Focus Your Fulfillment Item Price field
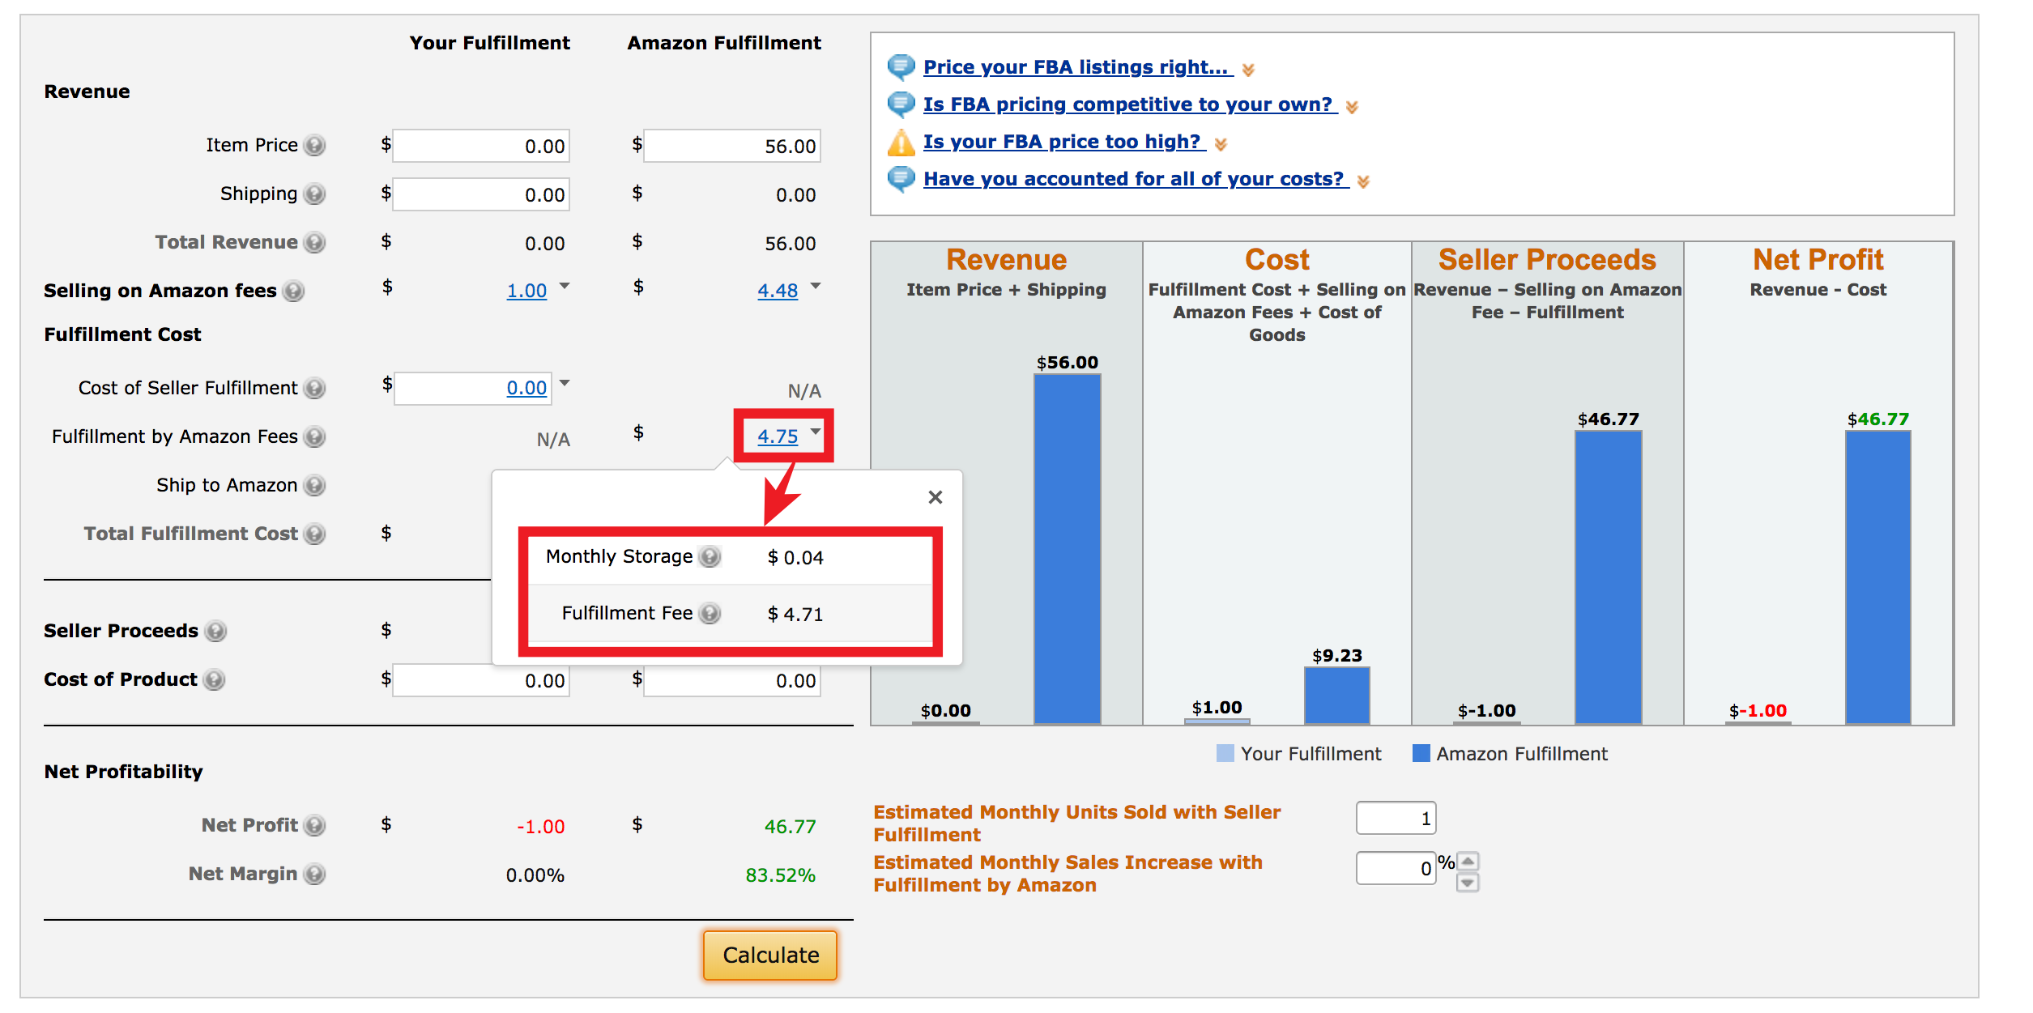Screen dimensions: 2033x1013 pos(481,146)
